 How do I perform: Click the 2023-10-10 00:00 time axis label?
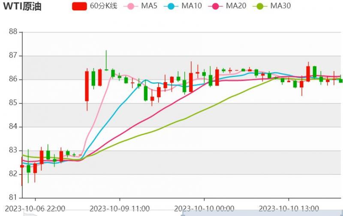tap(204, 209)
